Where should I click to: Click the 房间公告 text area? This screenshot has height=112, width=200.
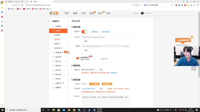click(106, 101)
